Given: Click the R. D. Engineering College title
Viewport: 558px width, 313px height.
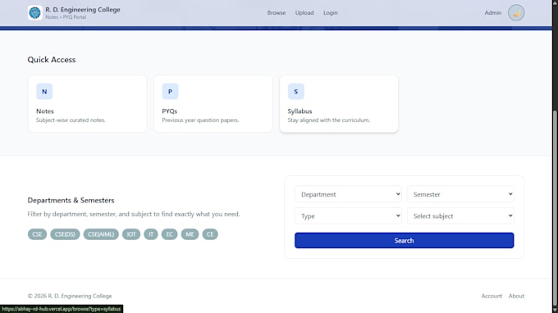Looking at the screenshot, I should (83, 10).
